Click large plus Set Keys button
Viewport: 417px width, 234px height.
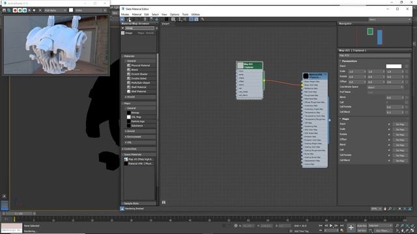(x=351, y=227)
